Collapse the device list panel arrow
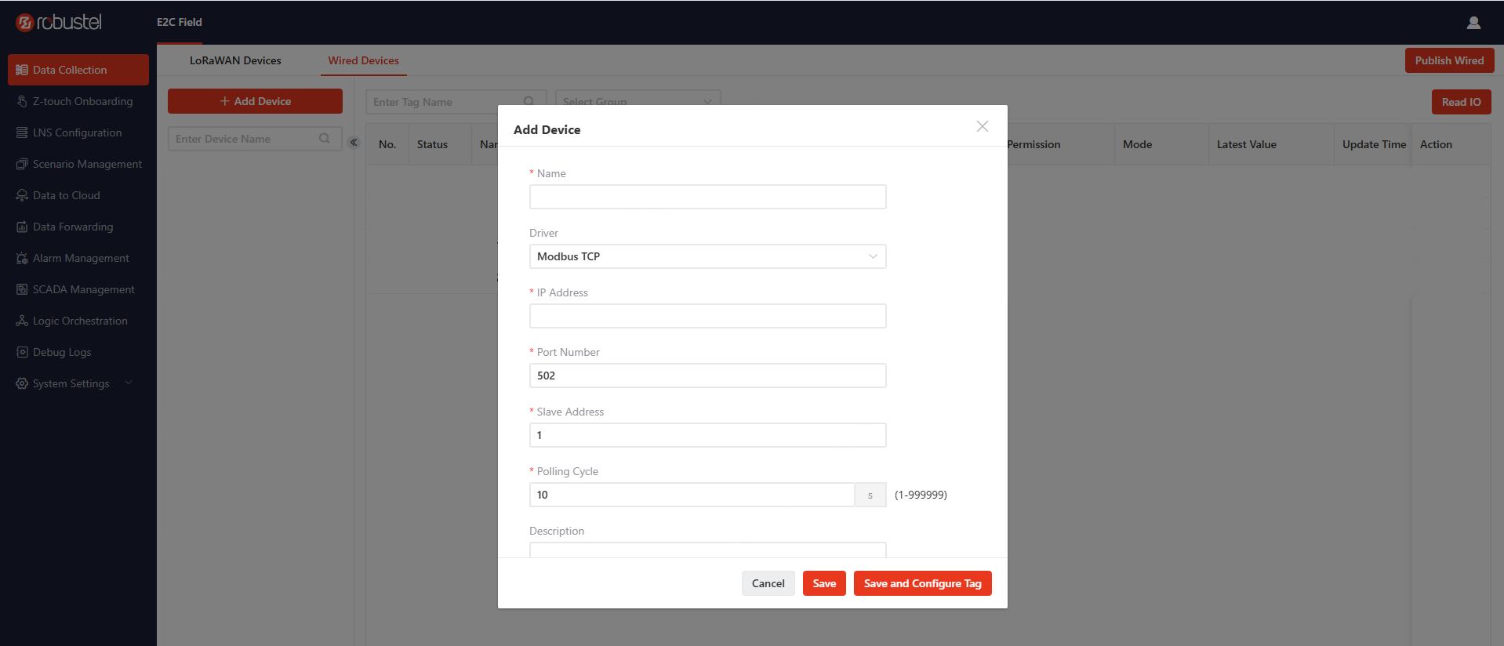1504x646 pixels. pyautogui.click(x=354, y=142)
